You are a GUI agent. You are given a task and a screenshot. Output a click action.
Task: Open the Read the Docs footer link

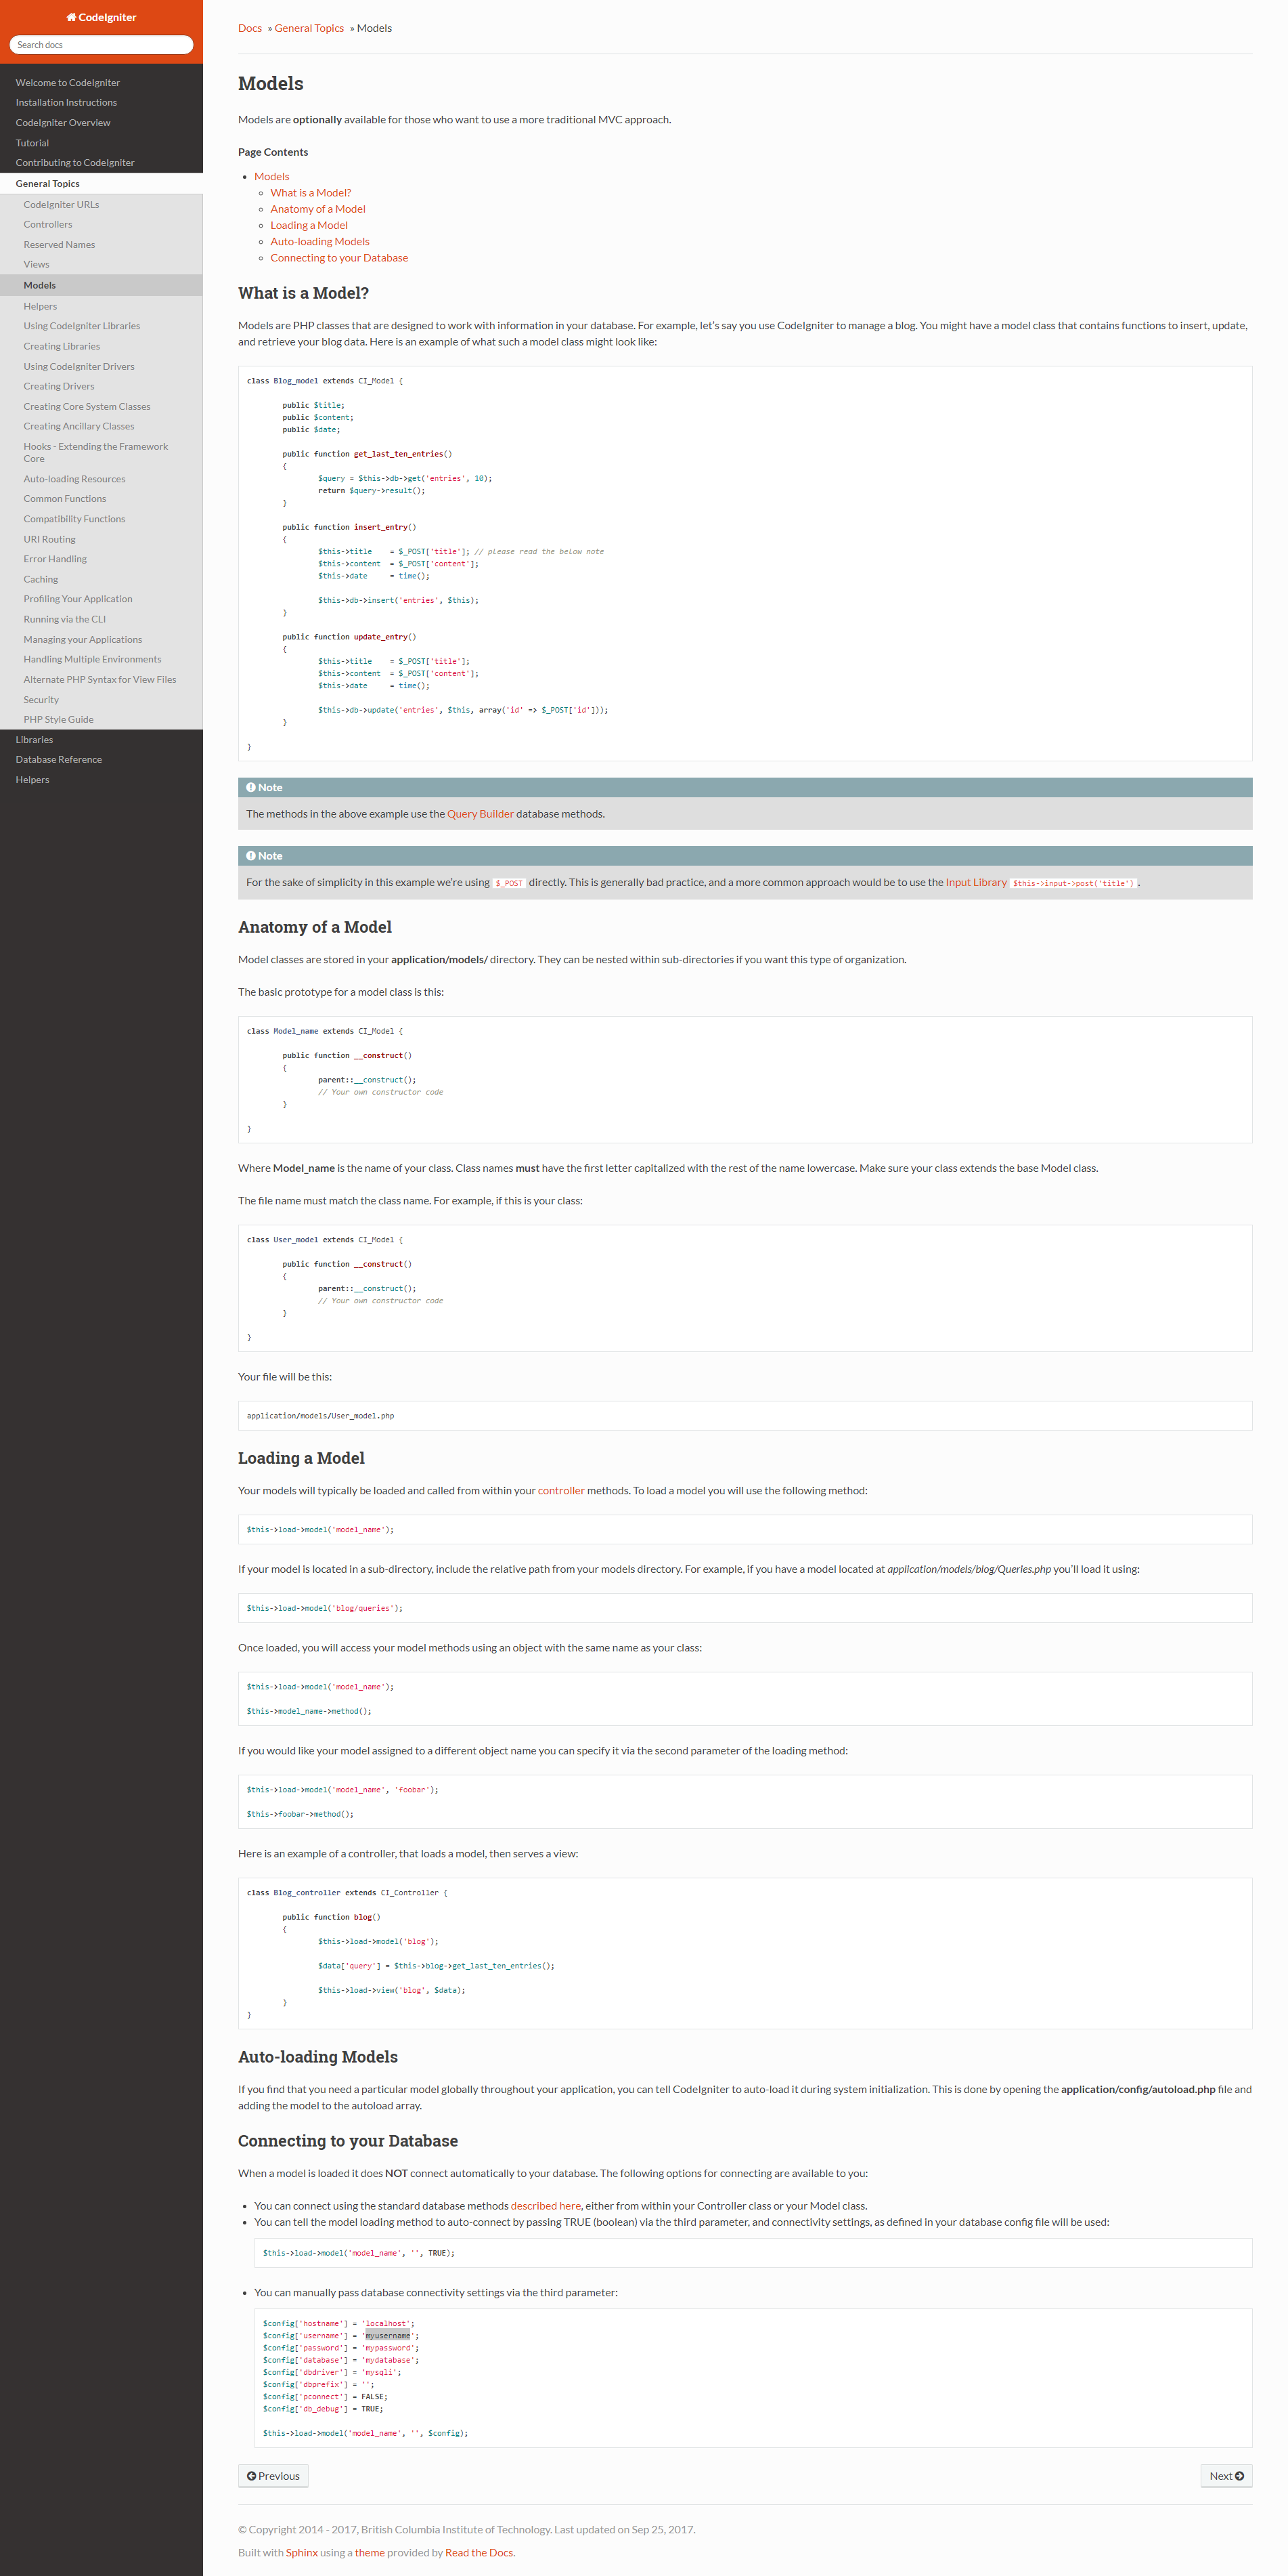479,2553
